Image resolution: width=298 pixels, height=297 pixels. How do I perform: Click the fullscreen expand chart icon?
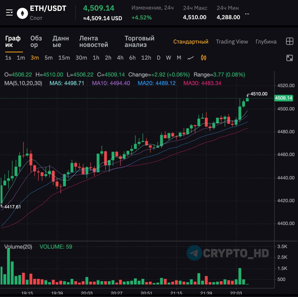pyautogui.click(x=289, y=58)
